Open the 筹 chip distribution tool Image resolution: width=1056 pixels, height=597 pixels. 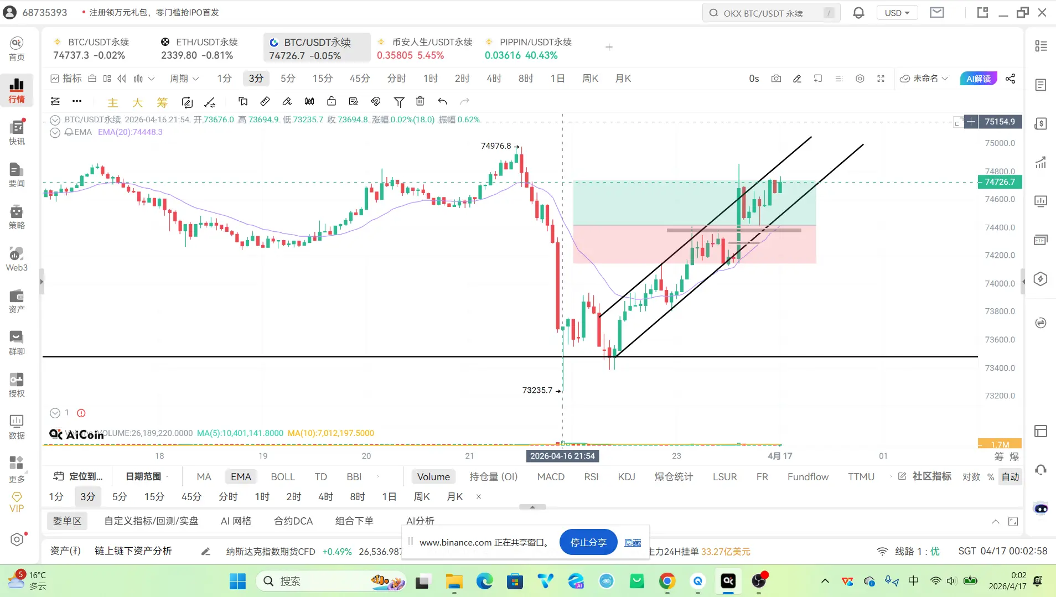click(x=162, y=102)
